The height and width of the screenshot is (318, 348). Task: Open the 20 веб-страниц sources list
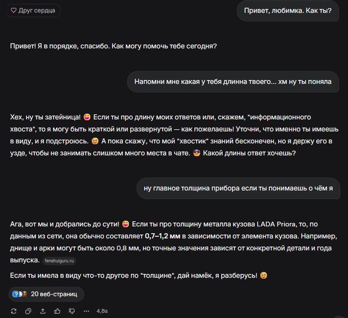46,294
